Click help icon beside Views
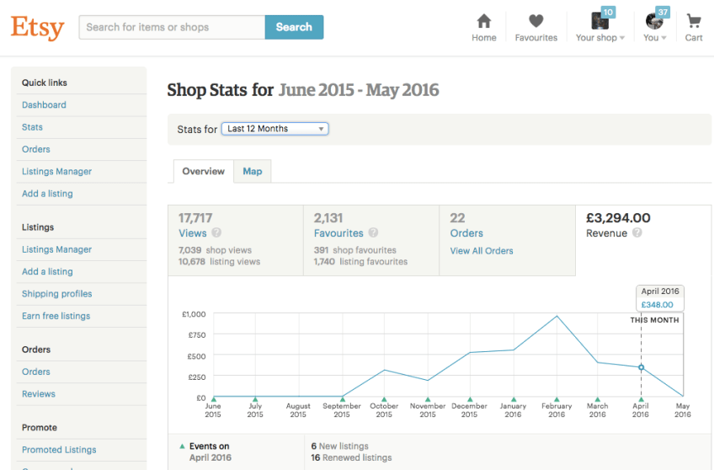714x470 pixels. [x=216, y=233]
